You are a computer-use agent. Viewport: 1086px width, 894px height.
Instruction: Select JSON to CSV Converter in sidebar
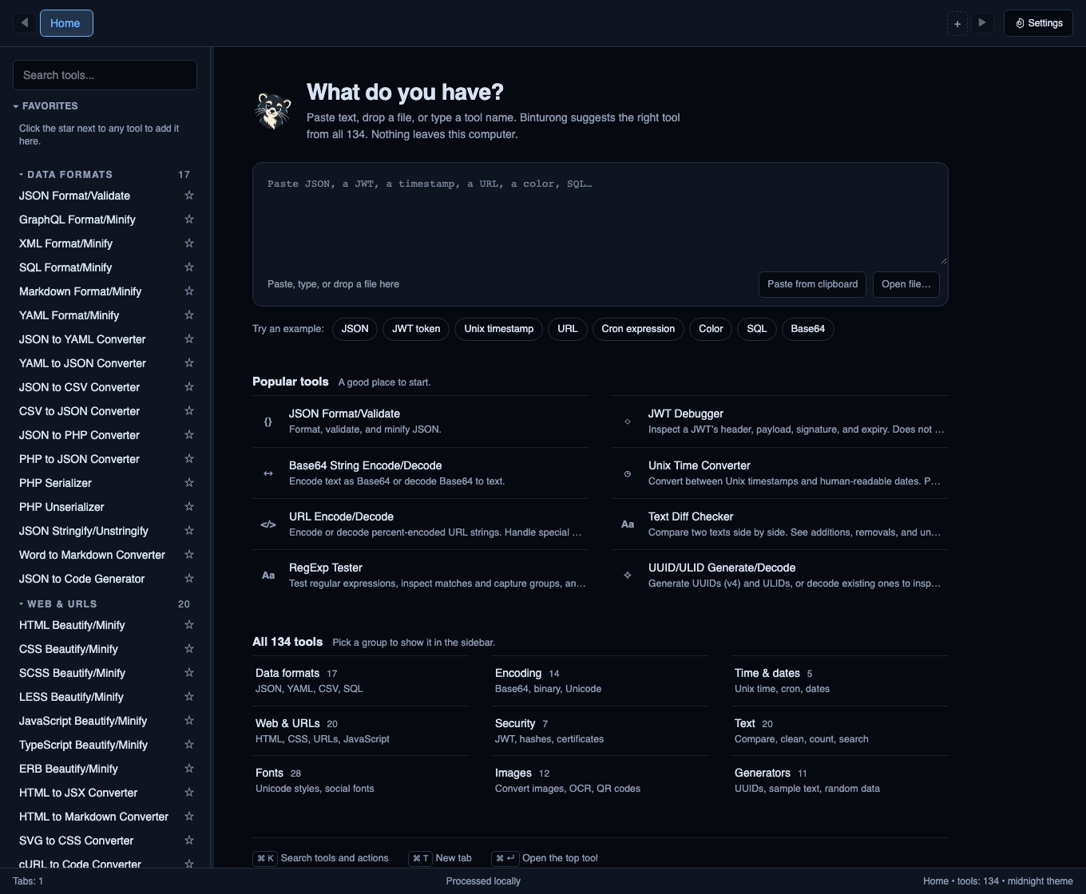point(79,387)
